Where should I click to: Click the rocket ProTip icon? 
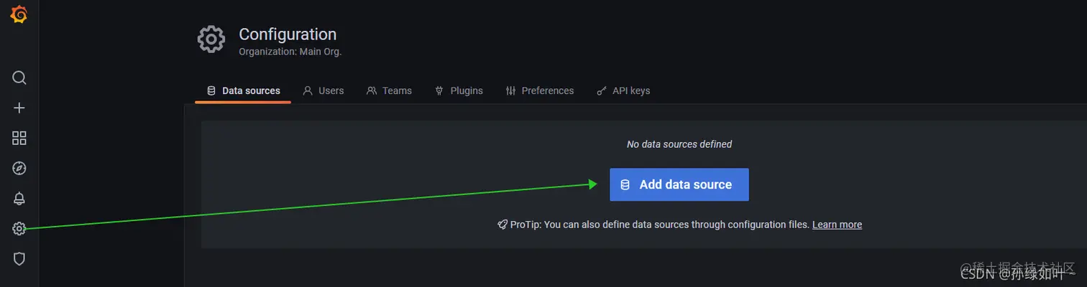(503, 225)
